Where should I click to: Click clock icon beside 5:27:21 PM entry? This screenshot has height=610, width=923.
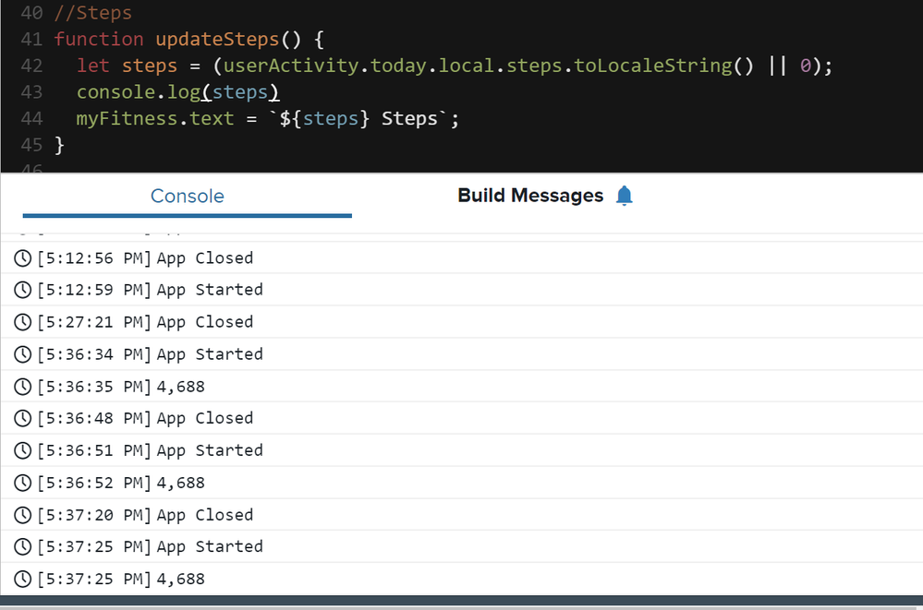(23, 322)
